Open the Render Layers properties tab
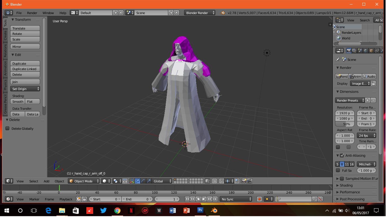387x217 pixels. point(354,51)
